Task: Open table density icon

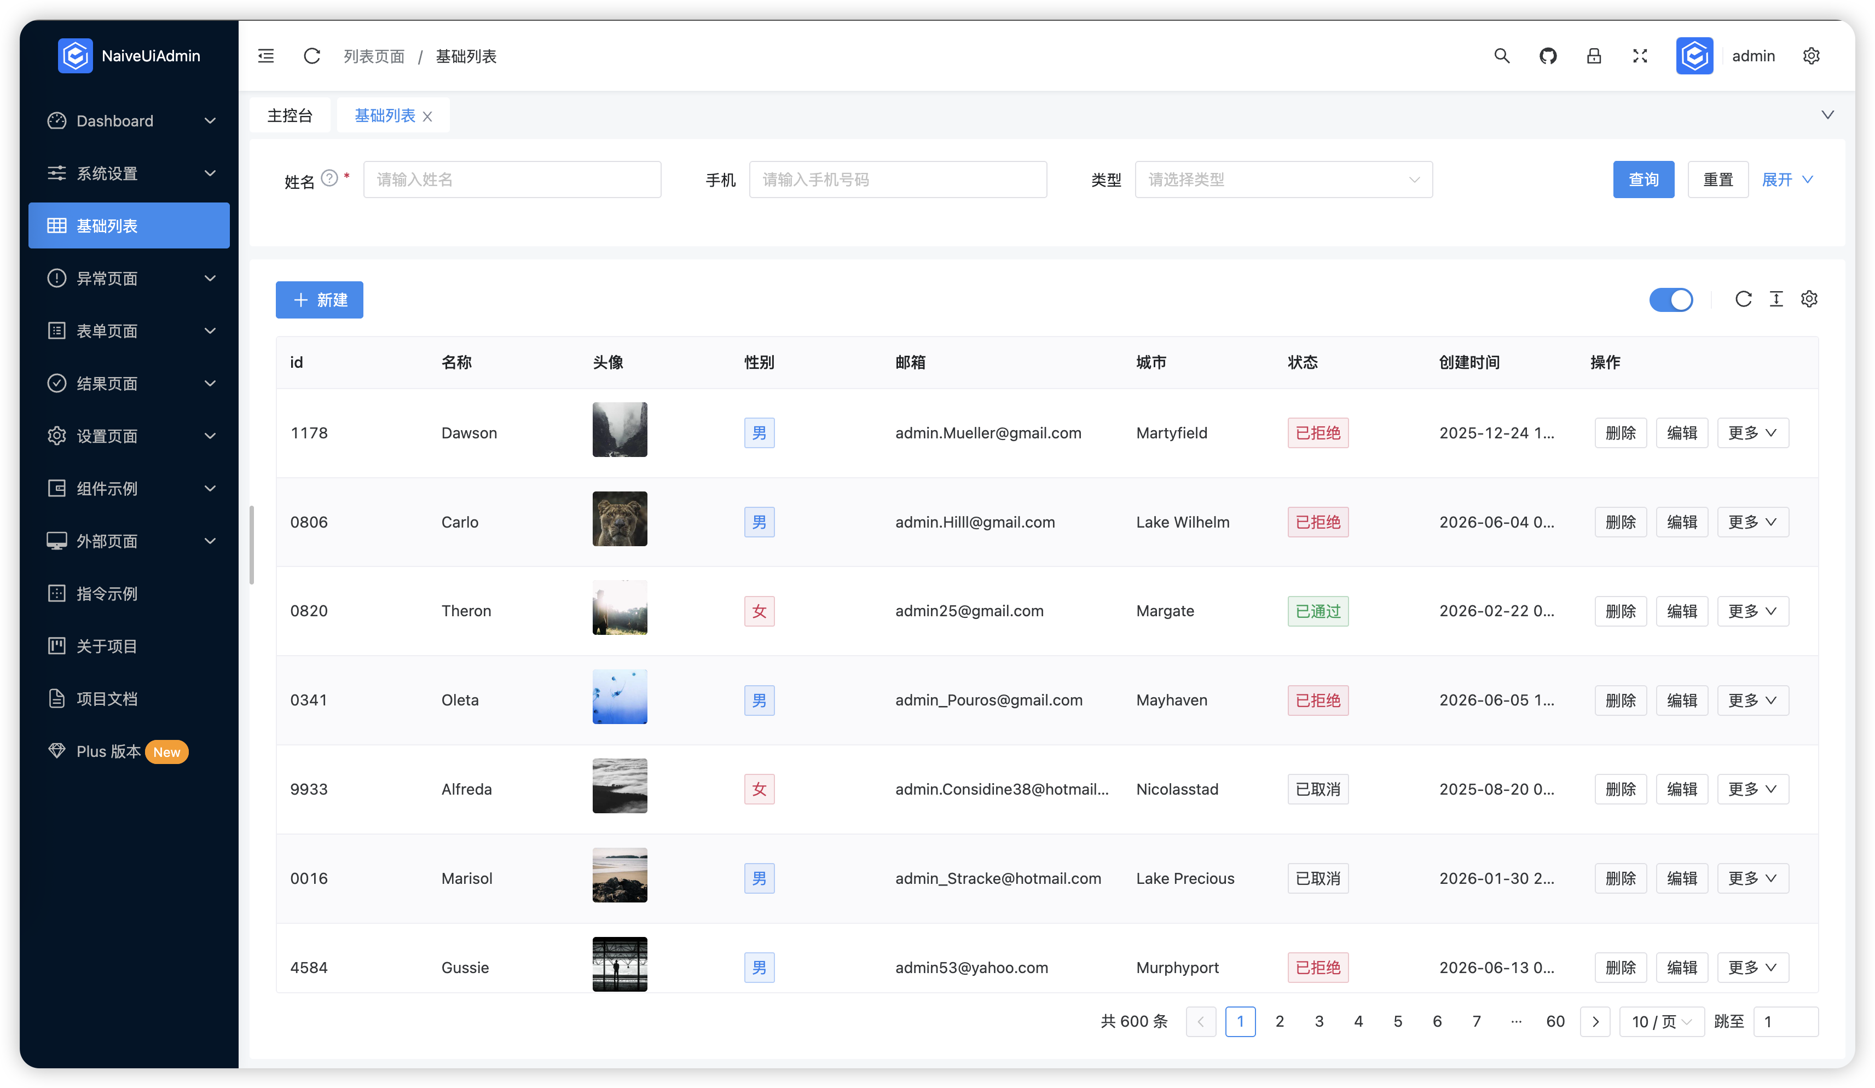Action: pyautogui.click(x=1776, y=299)
